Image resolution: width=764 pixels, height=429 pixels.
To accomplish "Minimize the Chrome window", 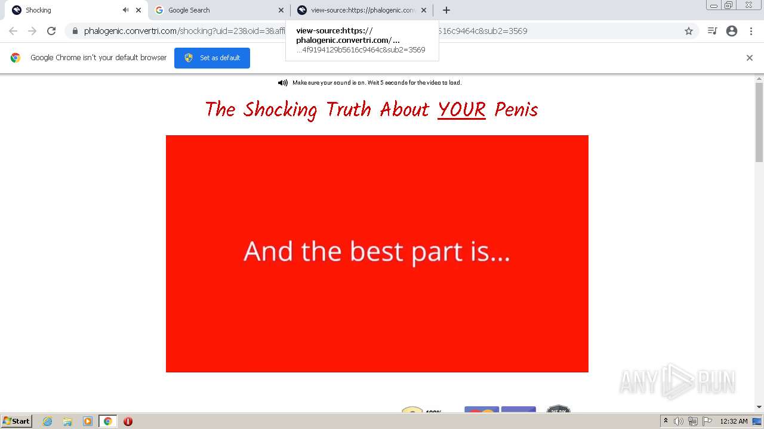I will [x=714, y=5].
